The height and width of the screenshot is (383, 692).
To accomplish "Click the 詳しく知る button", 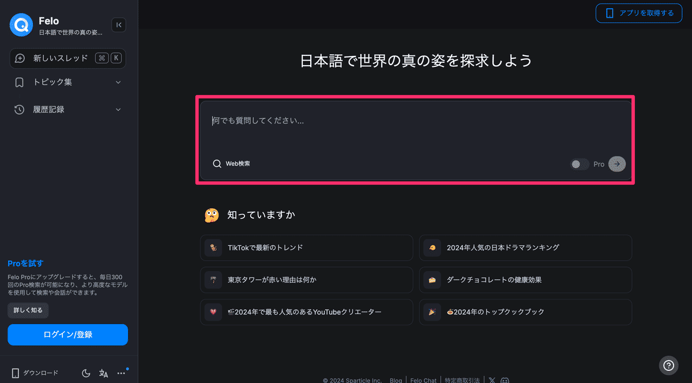I will point(28,310).
